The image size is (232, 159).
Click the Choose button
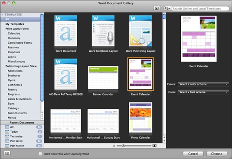[x=217, y=154]
